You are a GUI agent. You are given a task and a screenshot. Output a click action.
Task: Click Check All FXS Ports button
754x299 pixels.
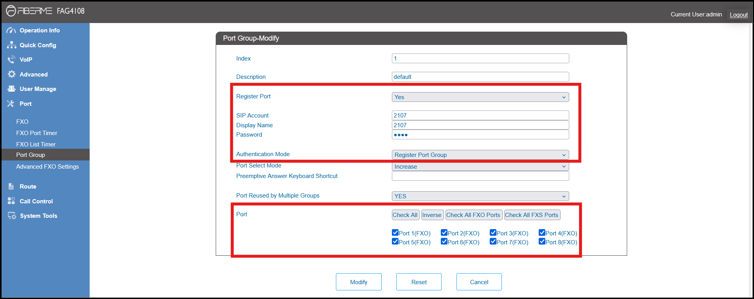[x=532, y=215]
